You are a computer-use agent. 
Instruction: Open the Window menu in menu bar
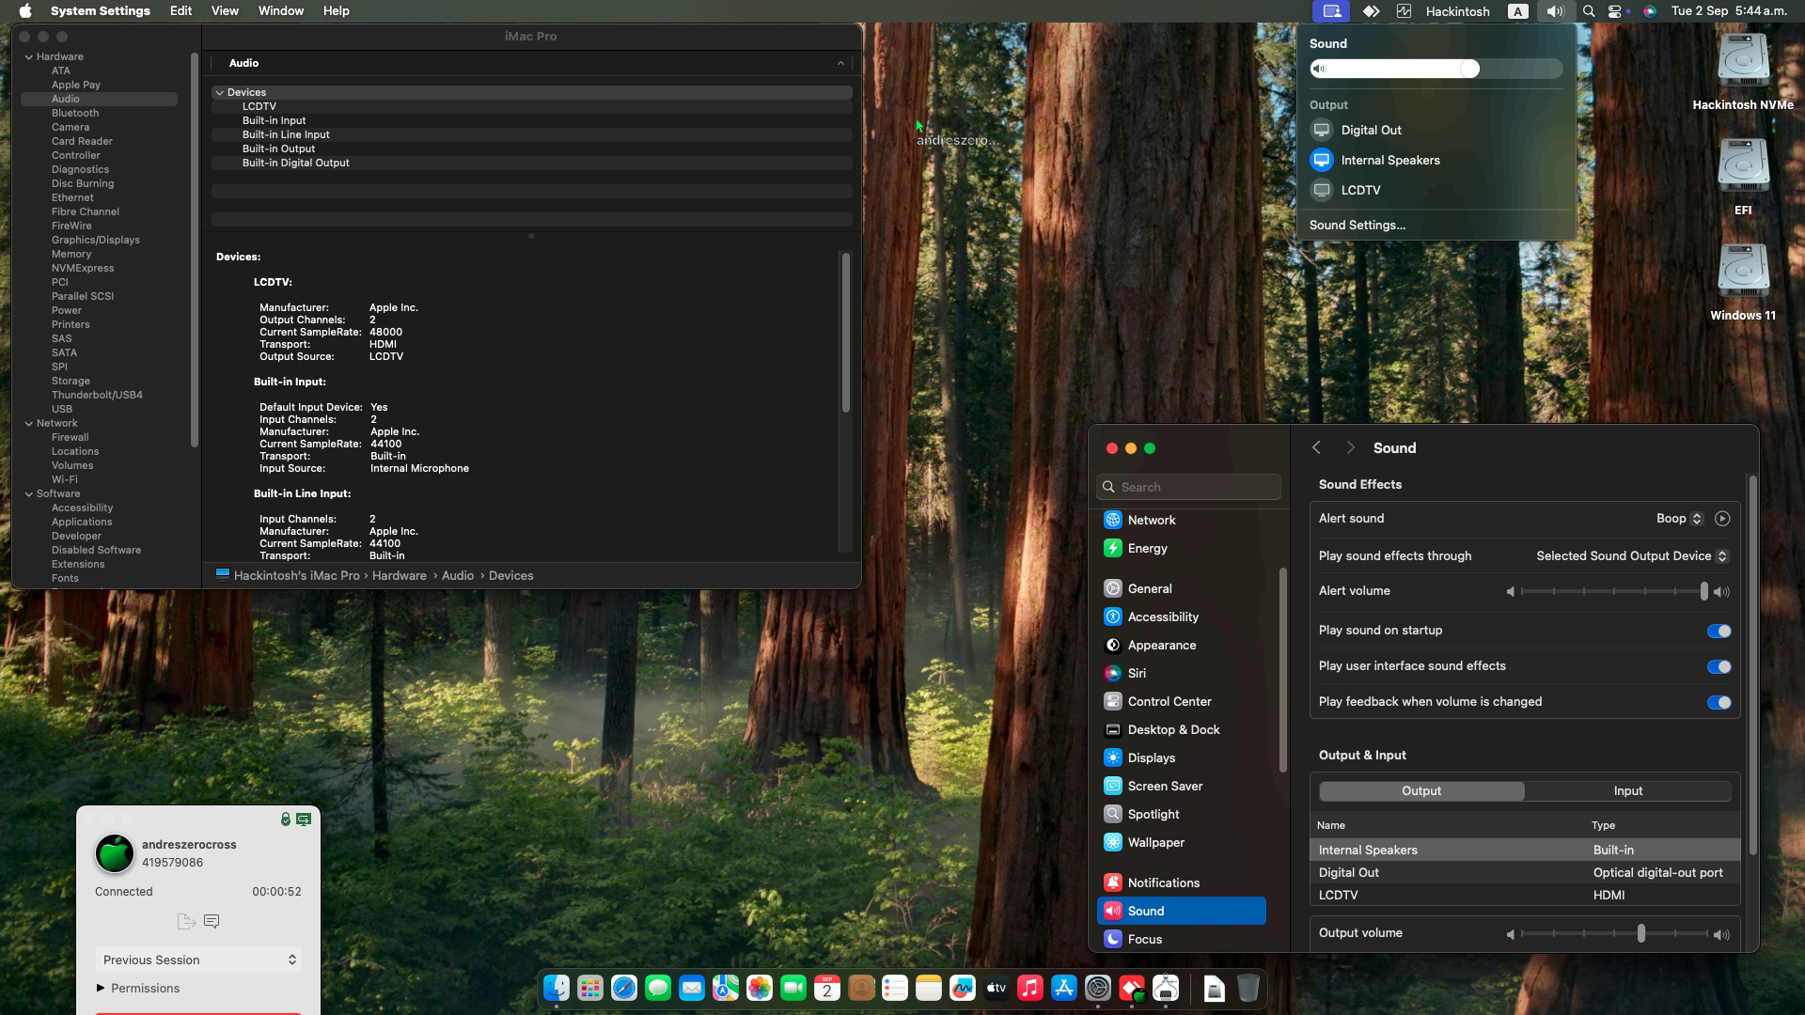(x=280, y=11)
